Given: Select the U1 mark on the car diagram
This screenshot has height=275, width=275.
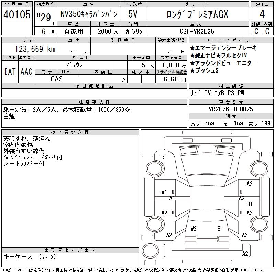Looking at the screenshot, I should [249, 204].
